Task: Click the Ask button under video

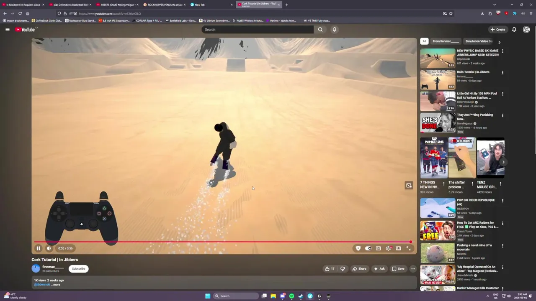Action: tap(379, 269)
